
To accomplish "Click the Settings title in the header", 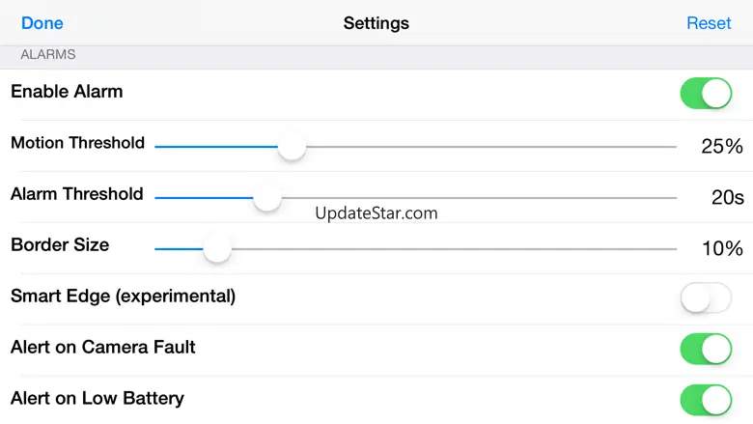I will (376, 23).
